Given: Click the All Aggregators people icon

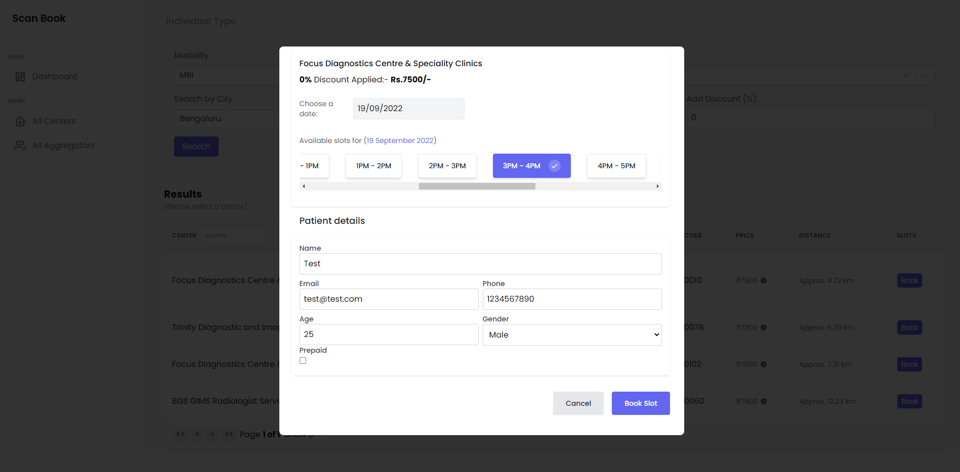Looking at the screenshot, I should coord(20,146).
